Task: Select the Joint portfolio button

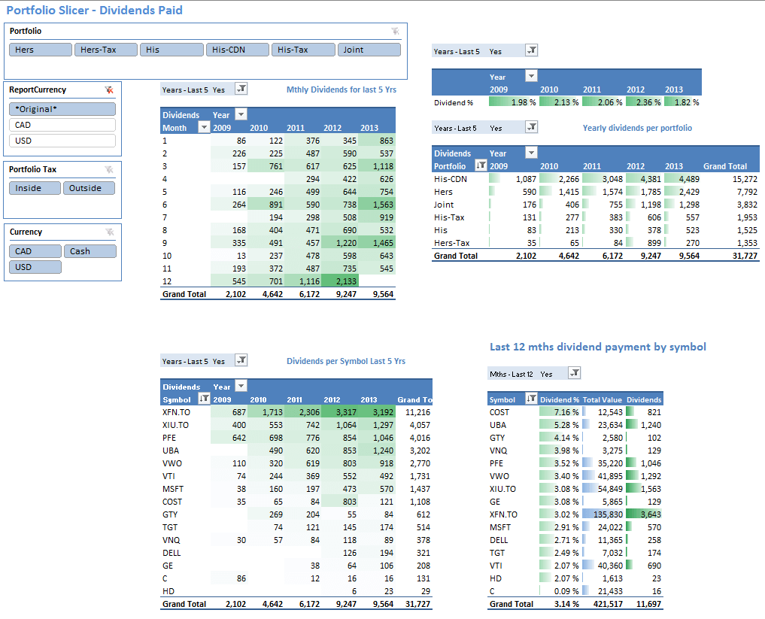Action: click(x=370, y=50)
